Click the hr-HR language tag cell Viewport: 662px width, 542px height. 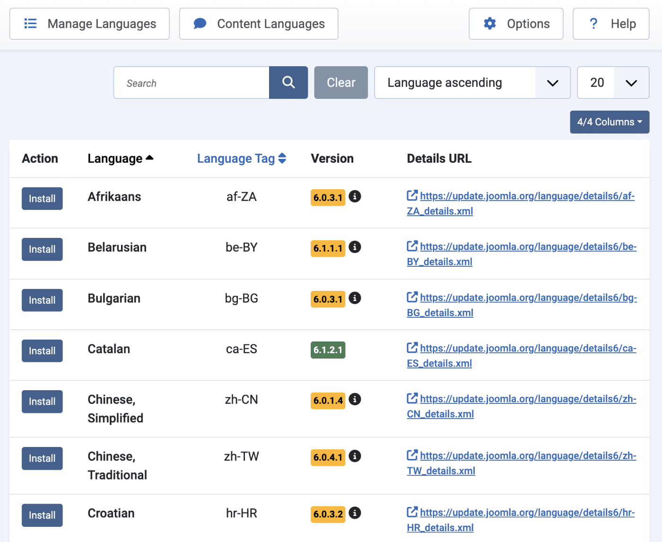(242, 513)
